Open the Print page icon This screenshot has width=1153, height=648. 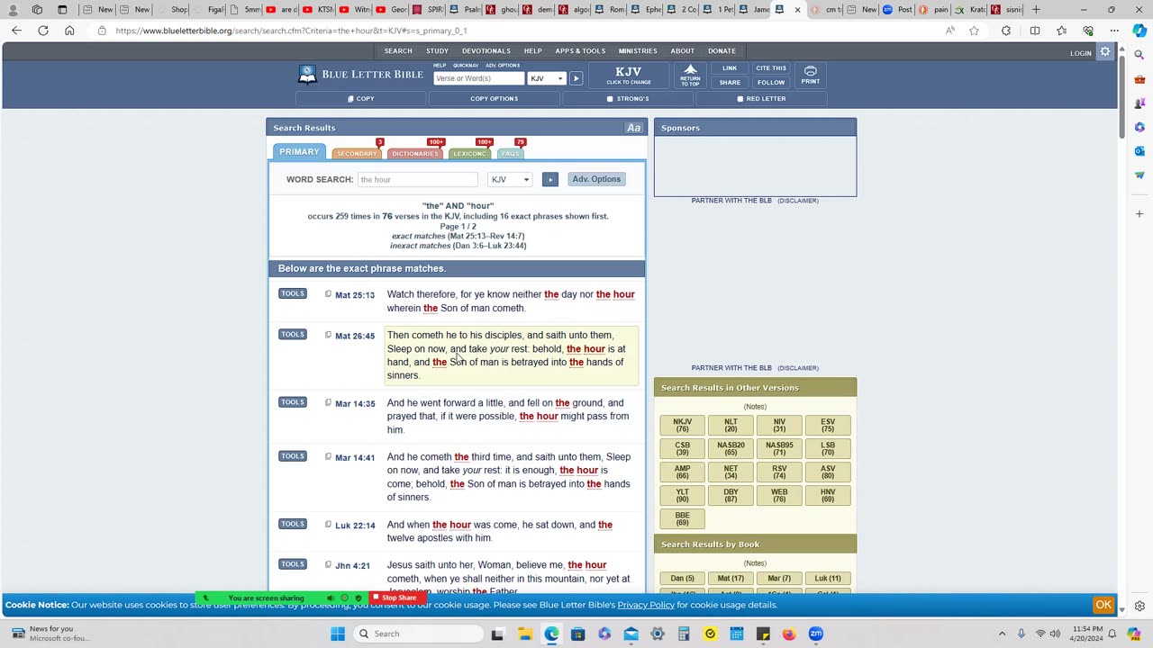click(x=810, y=75)
